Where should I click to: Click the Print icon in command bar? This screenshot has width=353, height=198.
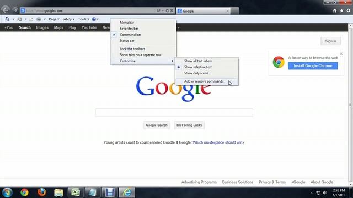[39, 19]
